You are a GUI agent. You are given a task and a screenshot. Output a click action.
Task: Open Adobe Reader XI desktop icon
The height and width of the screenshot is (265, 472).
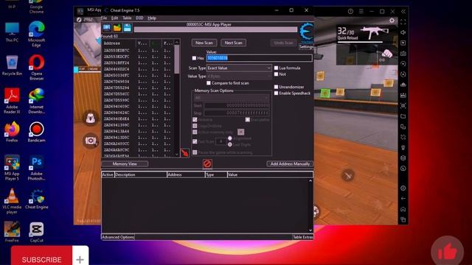pos(12,101)
